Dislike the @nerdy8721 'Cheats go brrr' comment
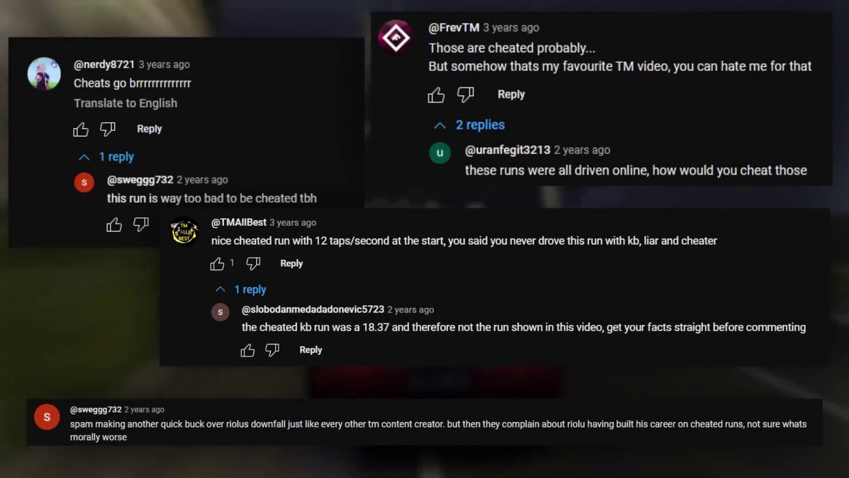Image resolution: width=849 pixels, height=478 pixels. (x=108, y=129)
